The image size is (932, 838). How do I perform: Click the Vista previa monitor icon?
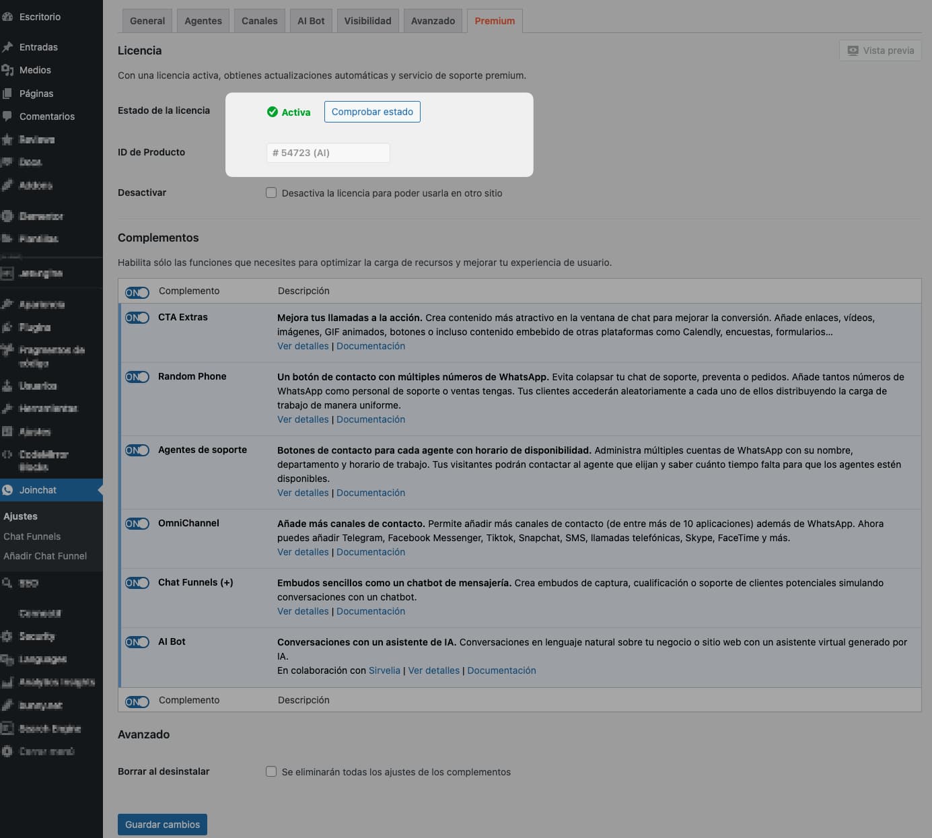[x=853, y=50]
